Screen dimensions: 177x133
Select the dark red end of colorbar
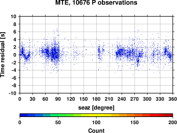pyautogui.click(x=169, y=115)
